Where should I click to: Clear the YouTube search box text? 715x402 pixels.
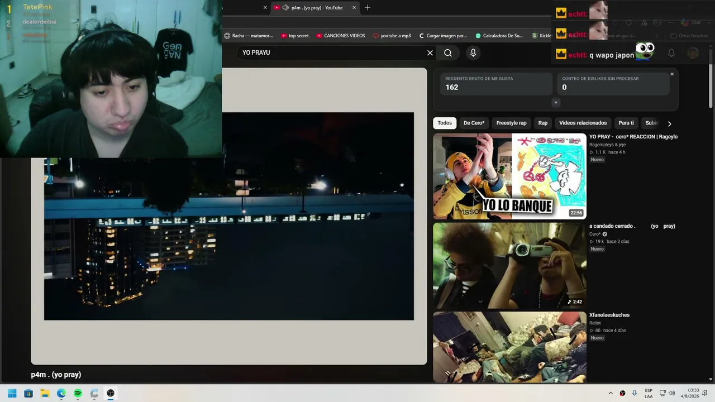pos(430,52)
